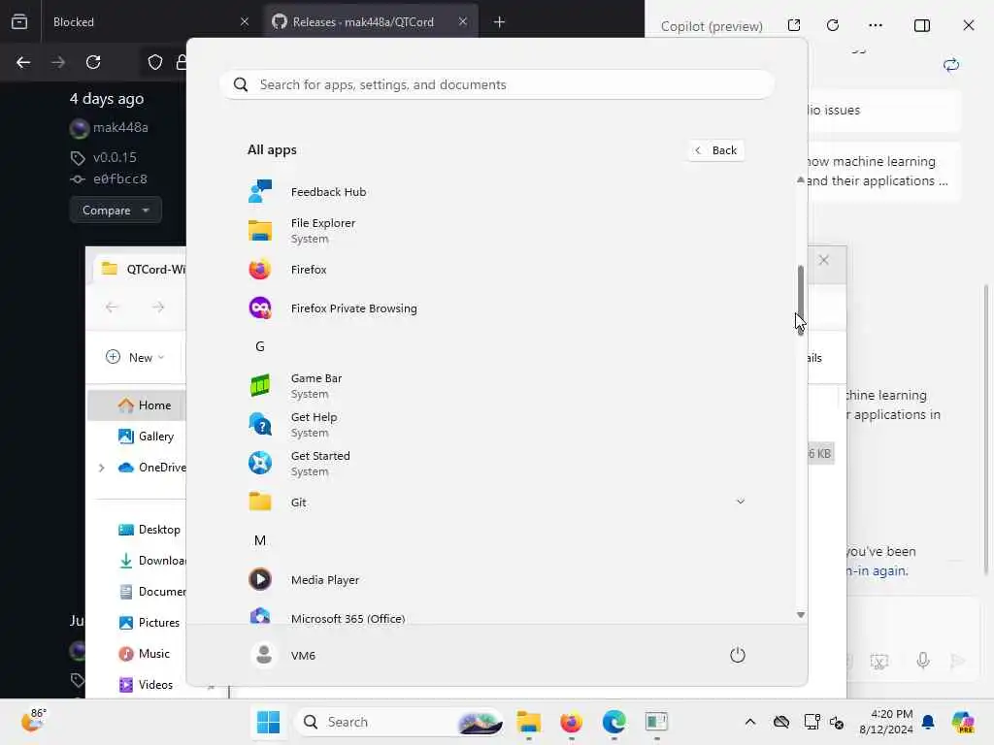Switch to Releases mak448a/QTCord tab

[371, 22]
